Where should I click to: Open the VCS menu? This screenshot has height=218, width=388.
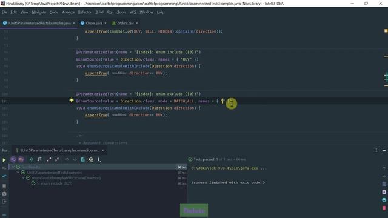(x=133, y=12)
